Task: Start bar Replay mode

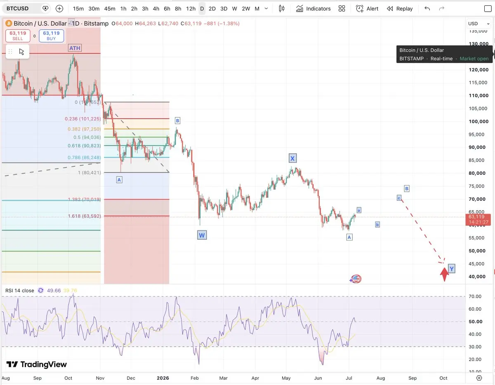Action: point(399,8)
